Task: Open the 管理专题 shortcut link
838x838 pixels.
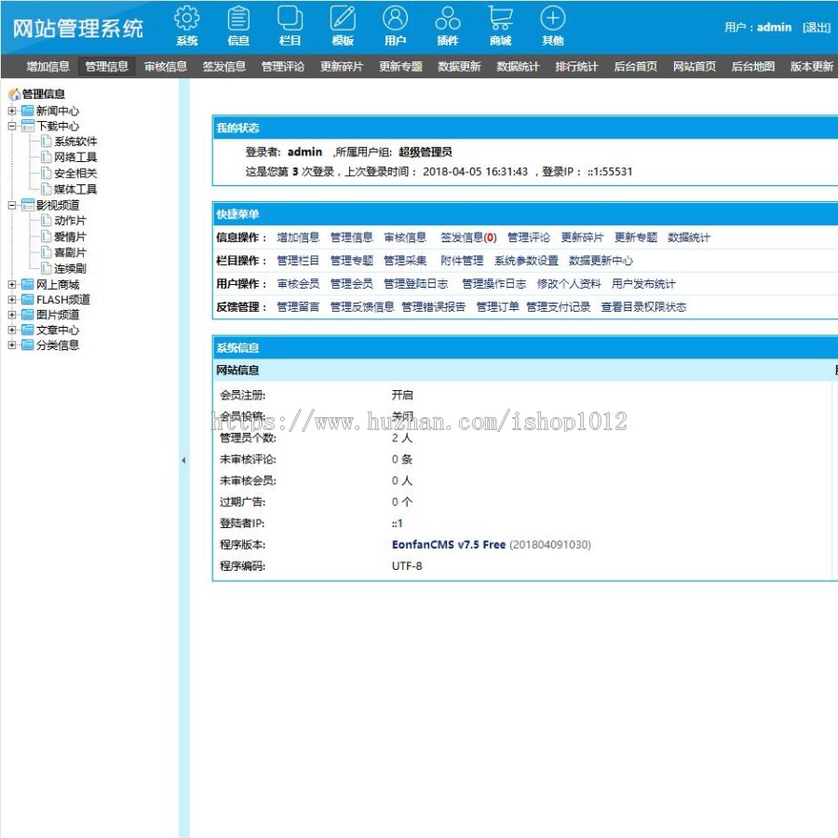Action: pos(351,261)
